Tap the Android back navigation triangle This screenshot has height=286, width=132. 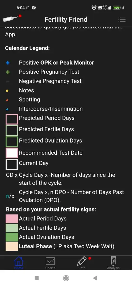(95, 278)
